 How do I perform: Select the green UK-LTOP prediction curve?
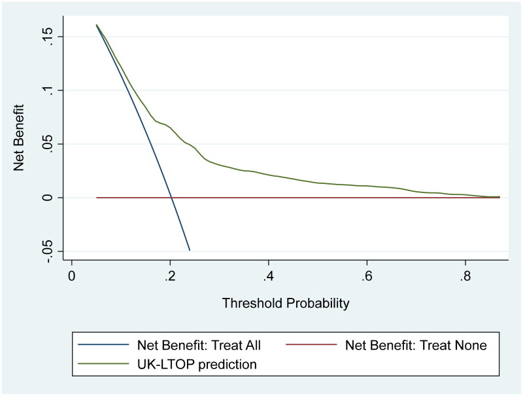click(261, 174)
